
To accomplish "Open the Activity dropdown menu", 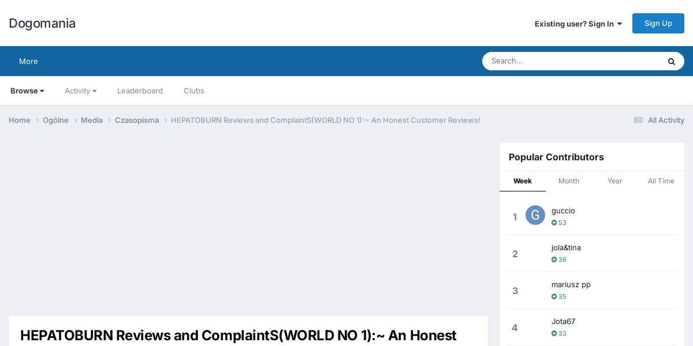I will pos(81,91).
